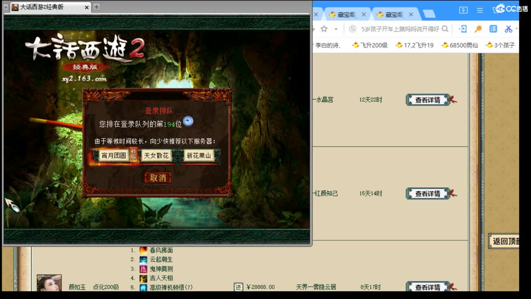Open the game window tab list dropdown

click(5, 7)
